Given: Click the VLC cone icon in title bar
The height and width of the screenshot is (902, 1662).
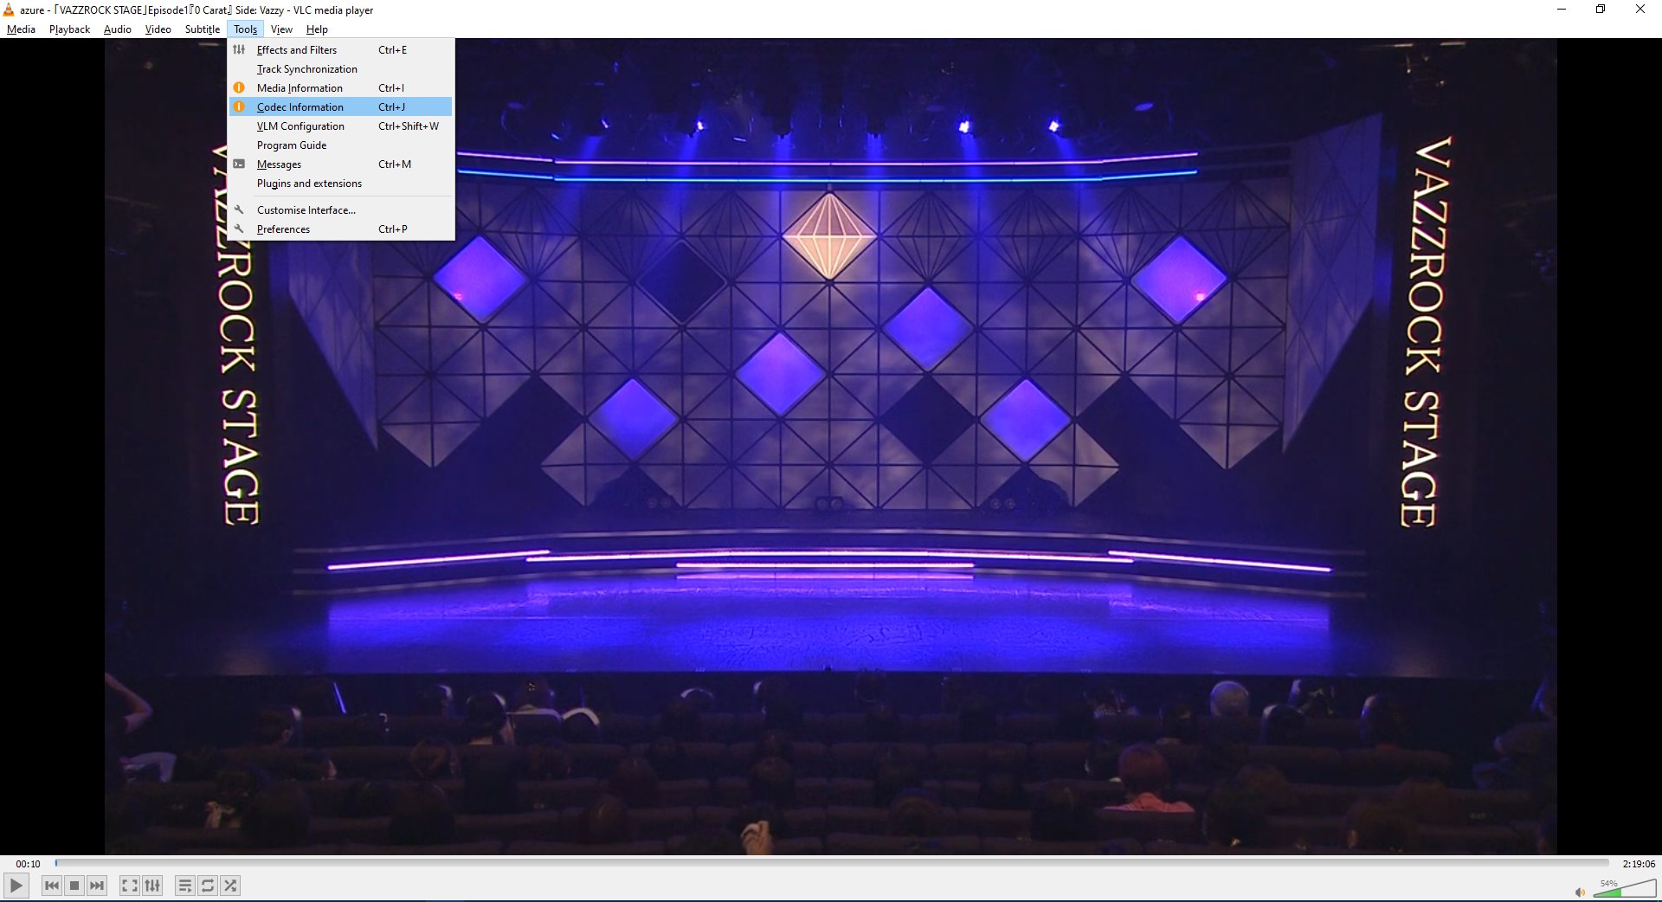Looking at the screenshot, I should (x=9, y=10).
